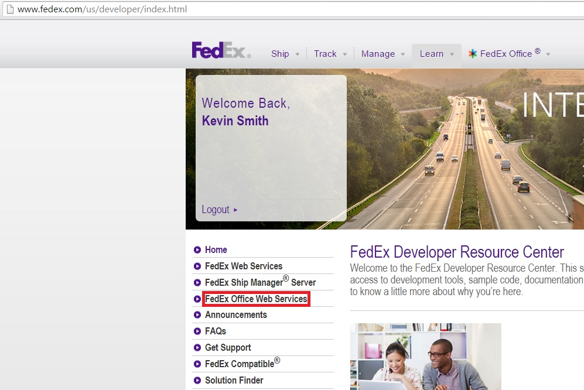Click the arrow icon next to Get Support

(x=197, y=347)
